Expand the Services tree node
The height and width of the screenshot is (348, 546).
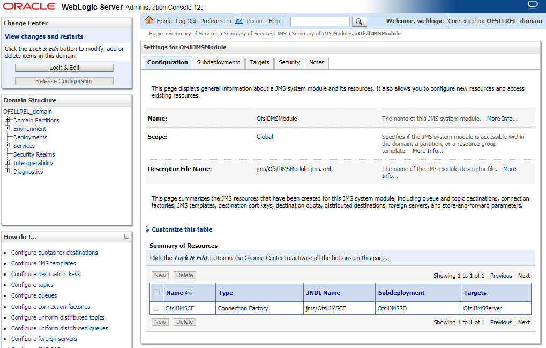pyautogui.click(x=7, y=145)
